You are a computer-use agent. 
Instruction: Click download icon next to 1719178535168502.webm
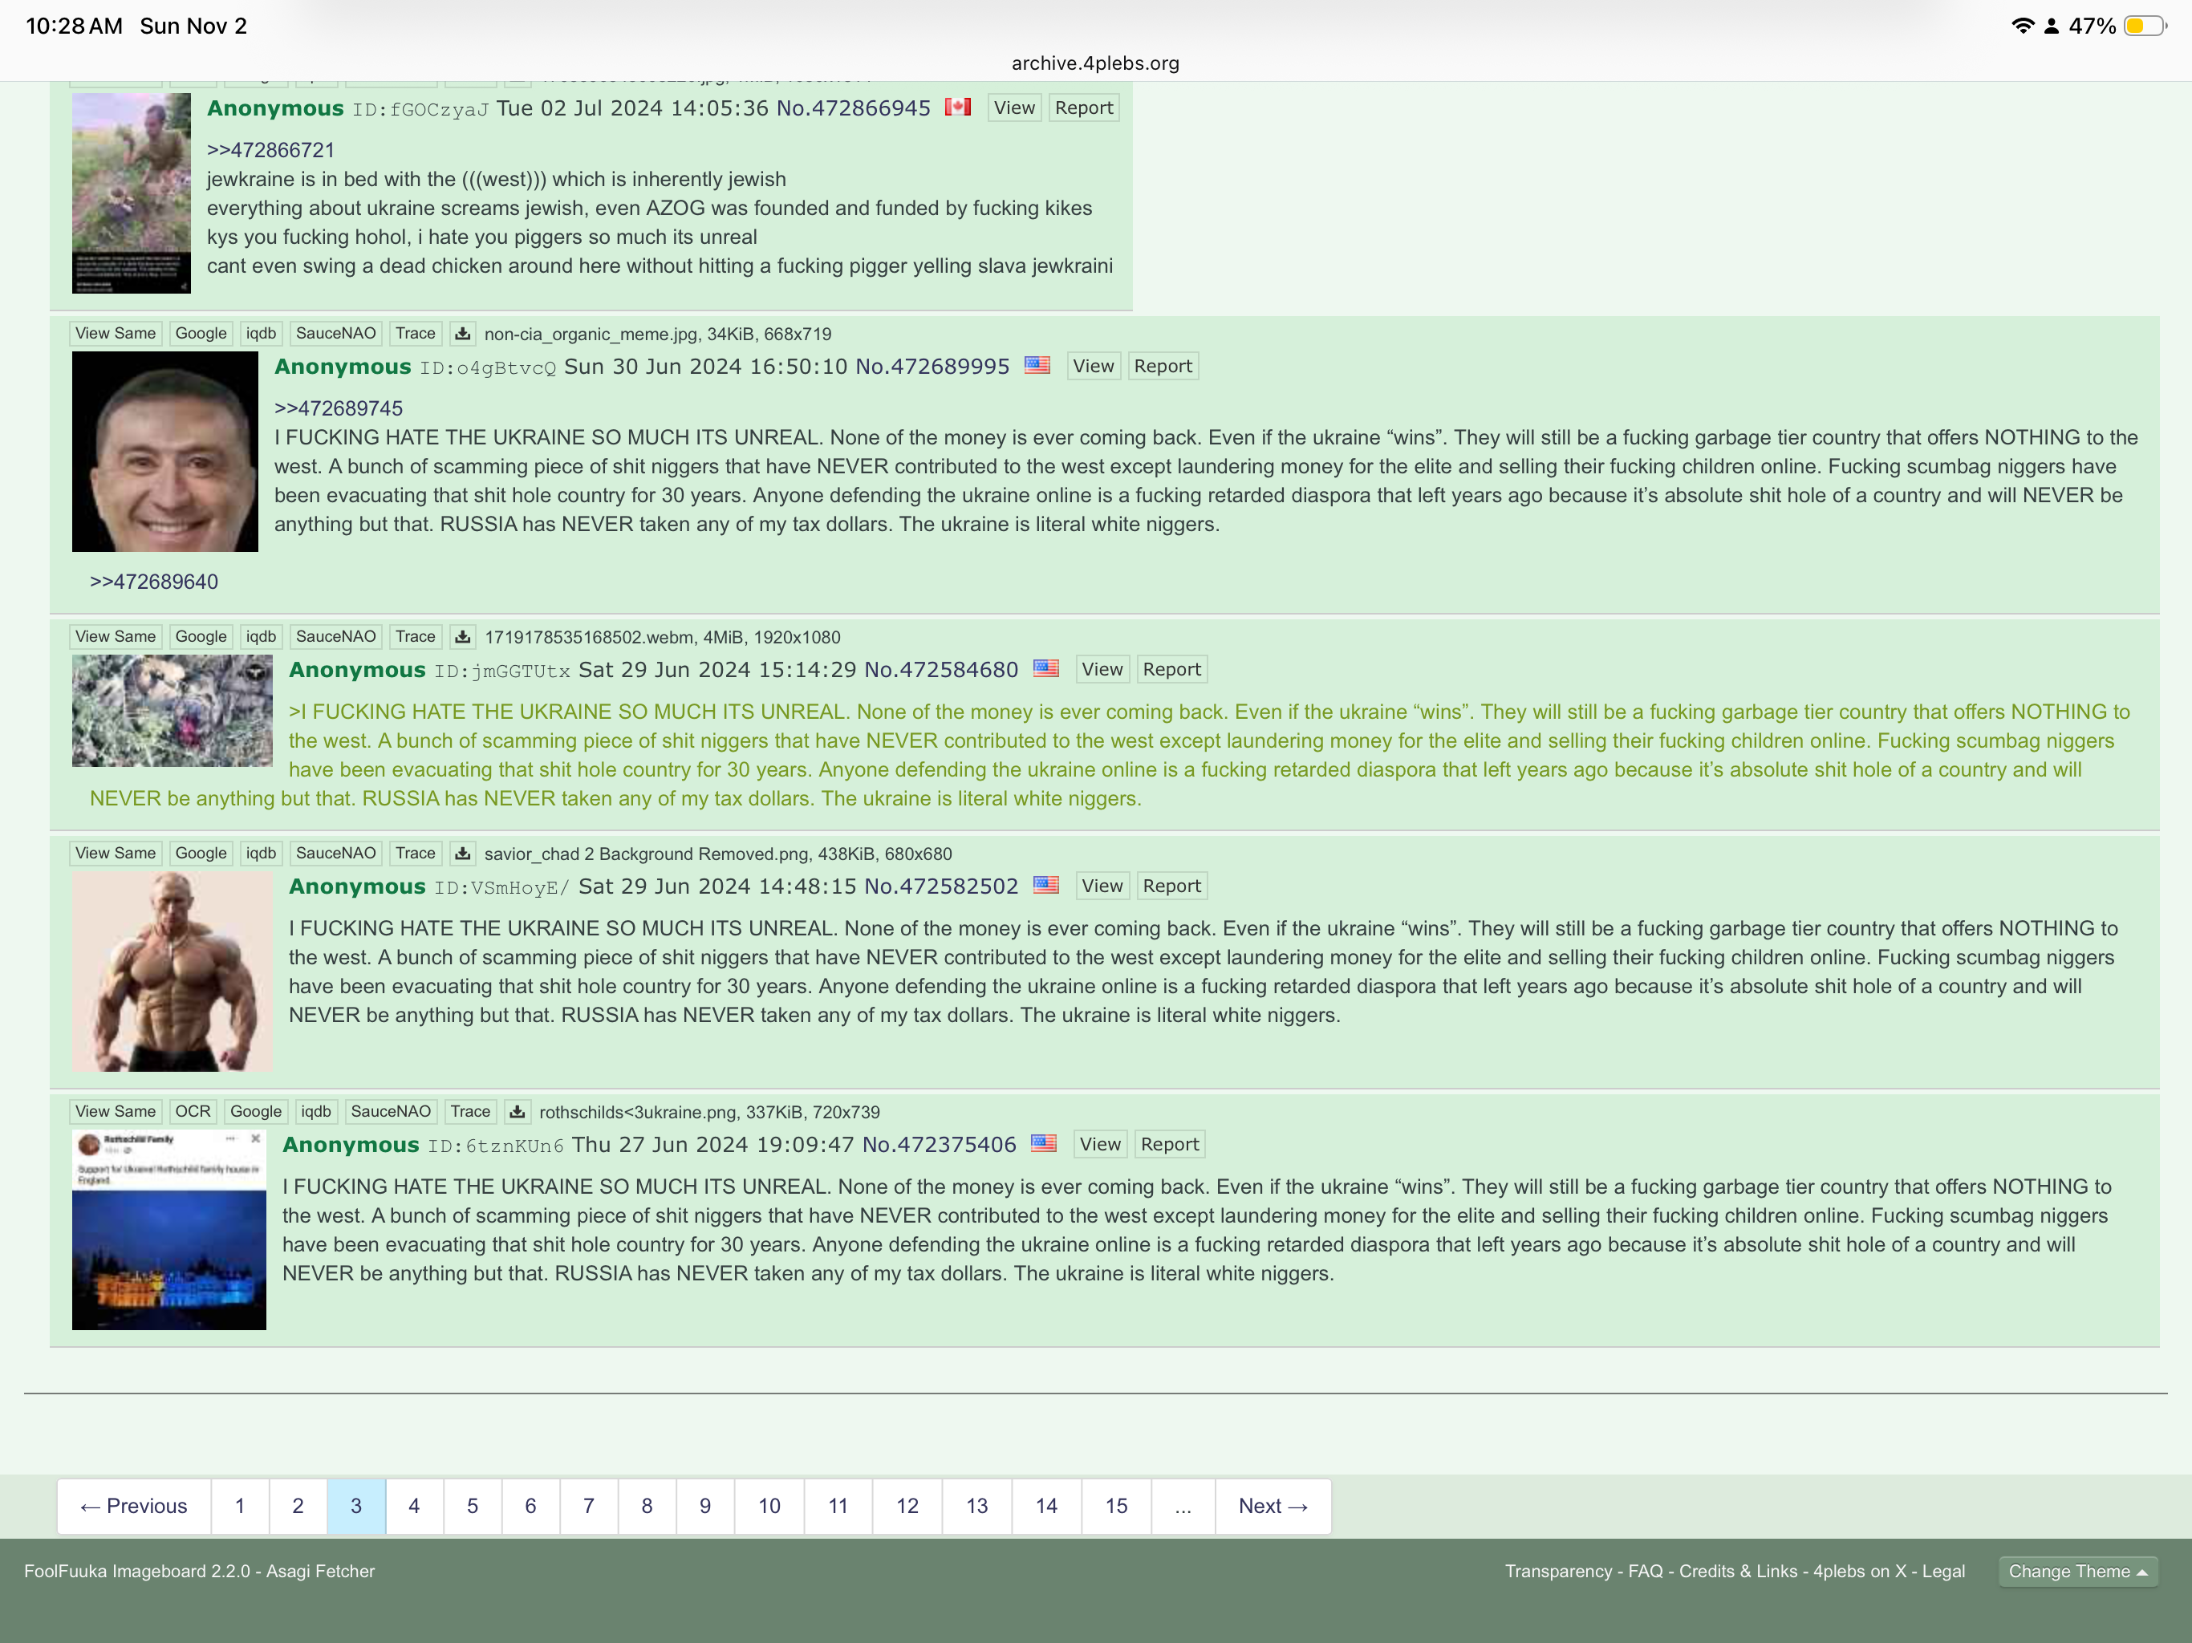coord(462,637)
